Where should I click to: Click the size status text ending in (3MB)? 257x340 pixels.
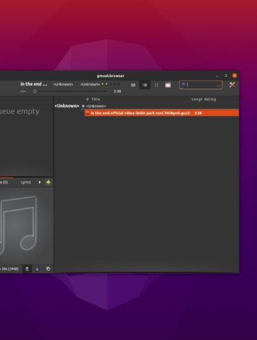pyautogui.click(x=10, y=269)
